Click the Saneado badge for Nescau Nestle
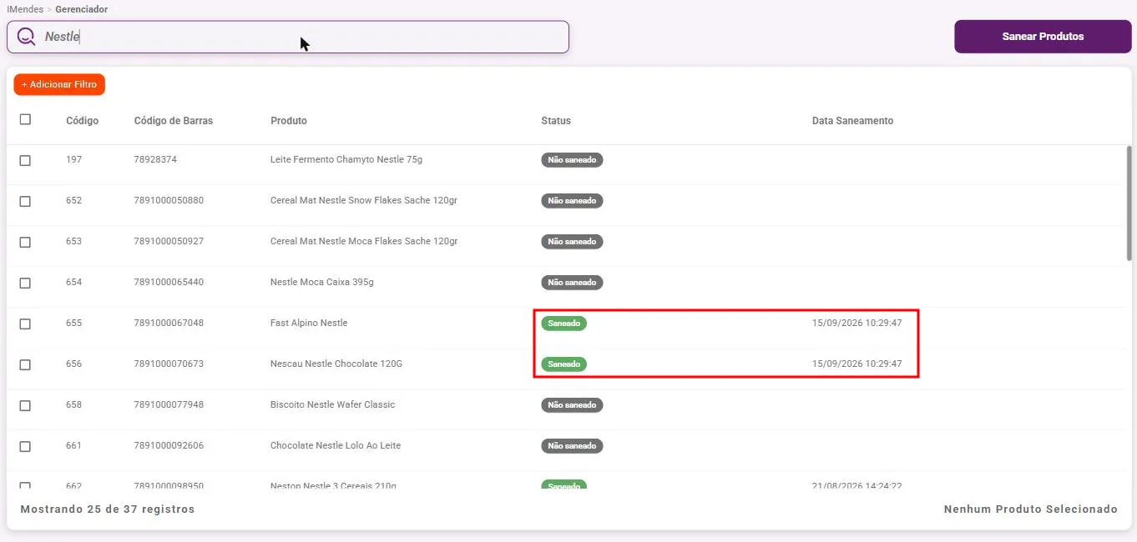Image resolution: width=1137 pixels, height=542 pixels. (x=563, y=364)
